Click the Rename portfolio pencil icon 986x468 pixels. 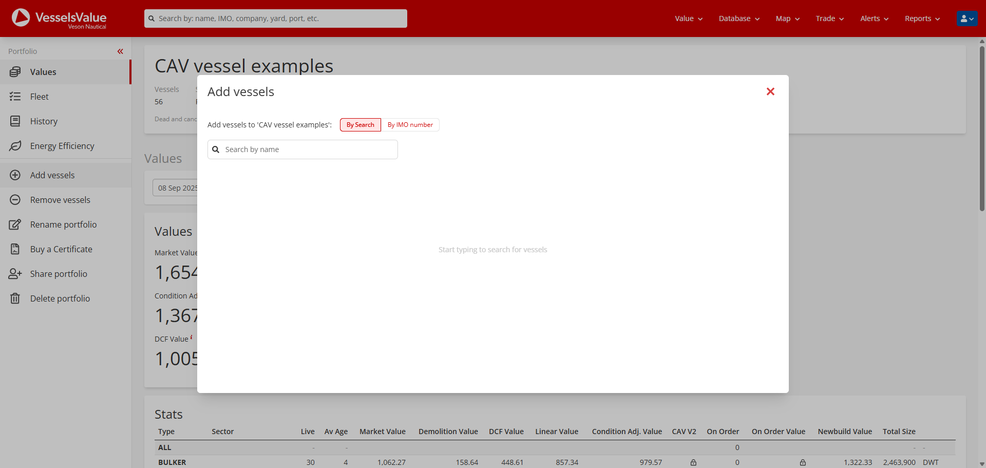pyautogui.click(x=15, y=224)
